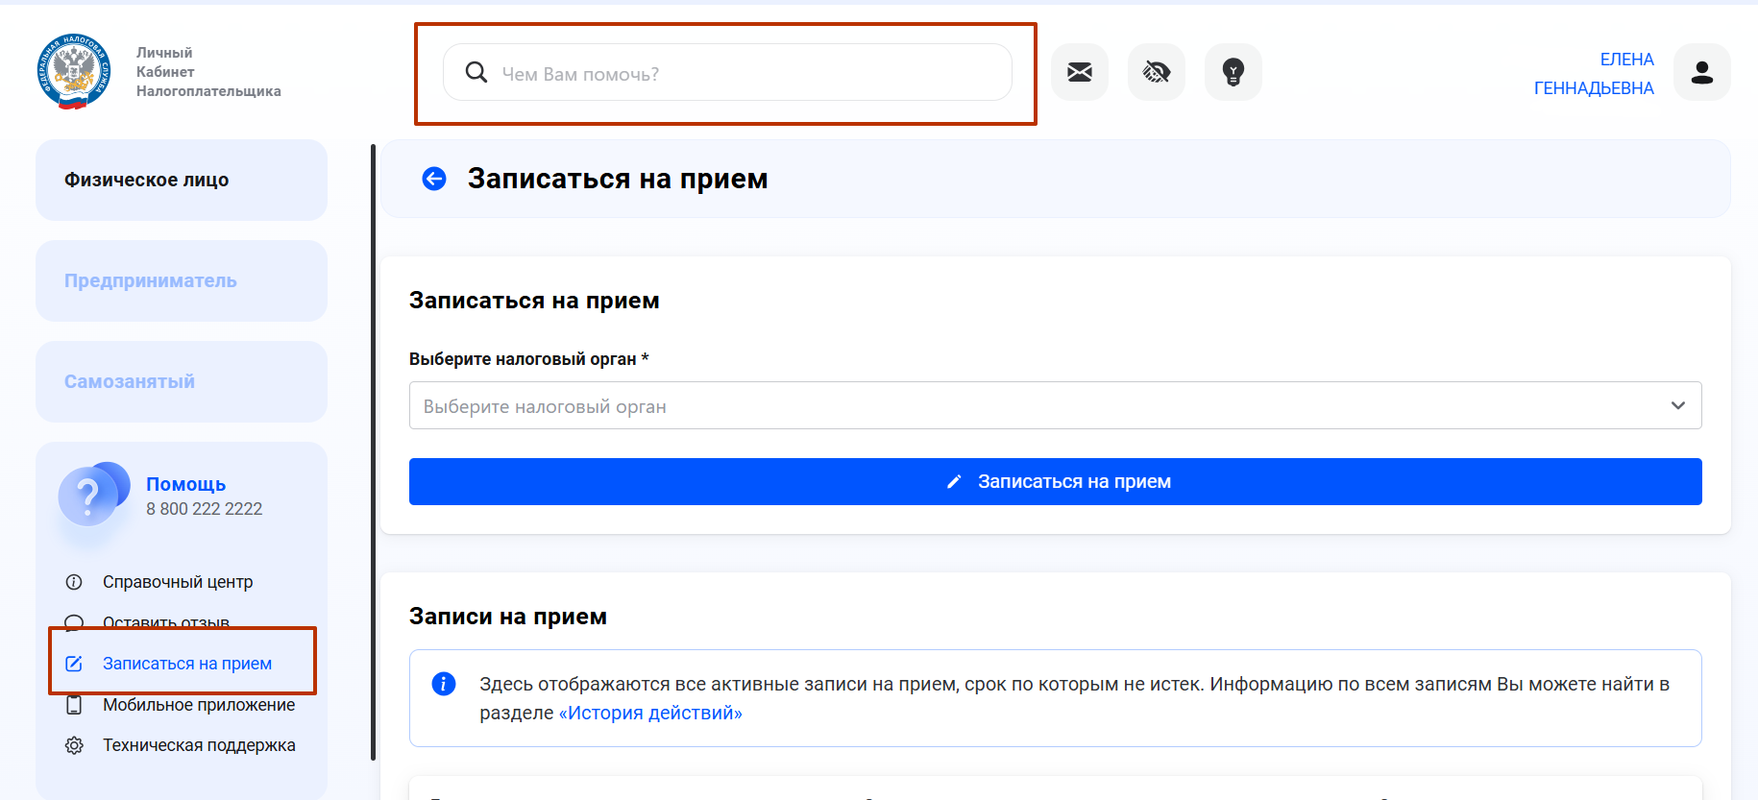Viewport: 1758px width, 800px height.
Task: Click the question-mark help icon
Action: point(92,494)
